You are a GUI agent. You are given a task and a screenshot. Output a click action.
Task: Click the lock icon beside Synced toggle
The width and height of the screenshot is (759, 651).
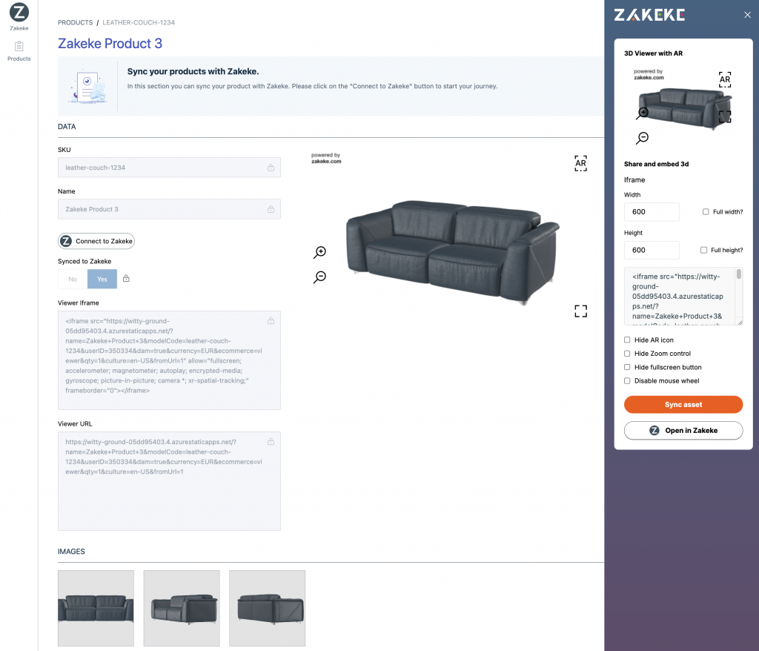[x=126, y=279]
